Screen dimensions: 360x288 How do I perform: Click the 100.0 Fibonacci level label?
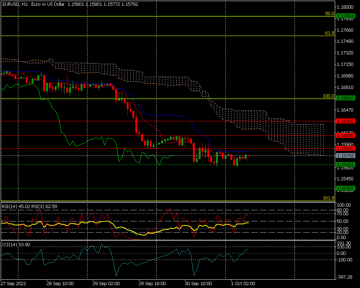point(328,96)
